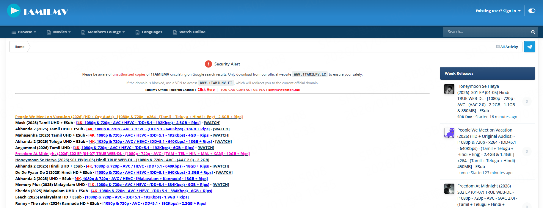This screenshot has width=543, height=208.
Task: Click the TamilMV play logo icon
Action: pos(14,11)
